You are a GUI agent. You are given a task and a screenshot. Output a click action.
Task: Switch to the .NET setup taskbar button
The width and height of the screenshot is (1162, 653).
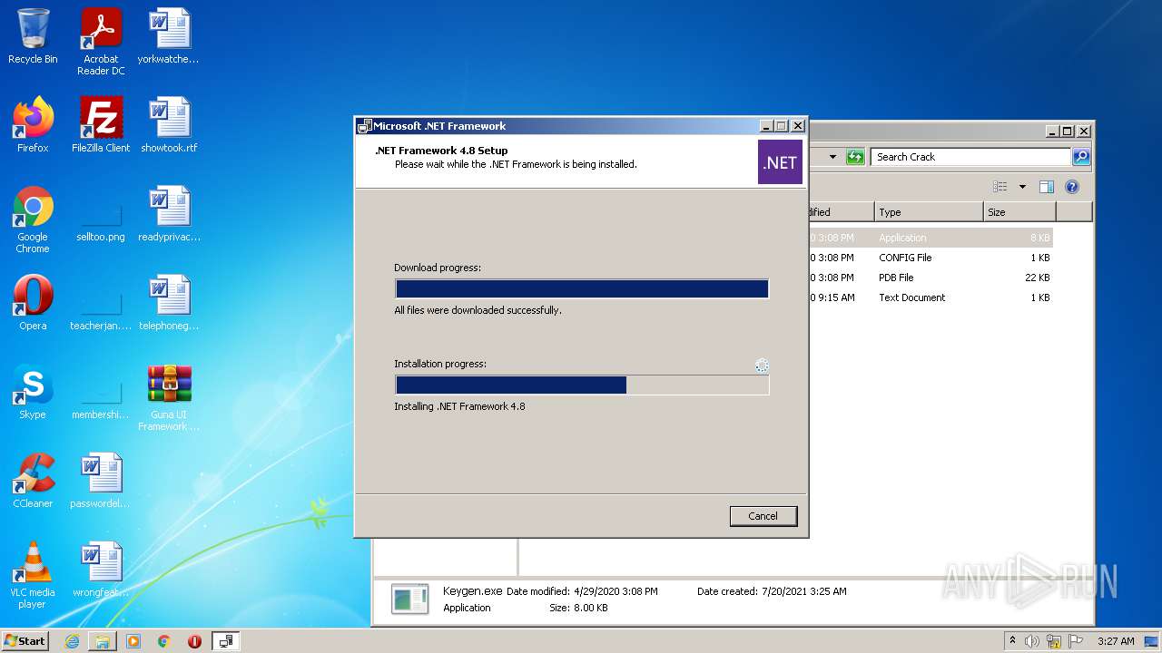[226, 641]
